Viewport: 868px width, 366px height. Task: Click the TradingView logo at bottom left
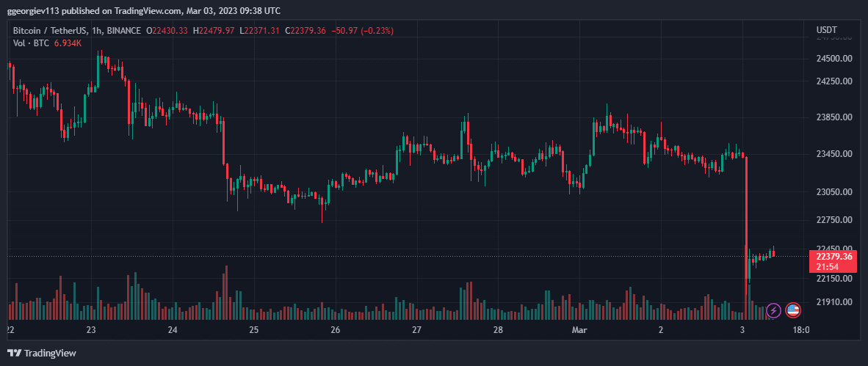pyautogui.click(x=42, y=354)
